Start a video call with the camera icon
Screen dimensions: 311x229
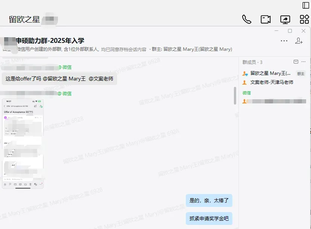[265, 20]
